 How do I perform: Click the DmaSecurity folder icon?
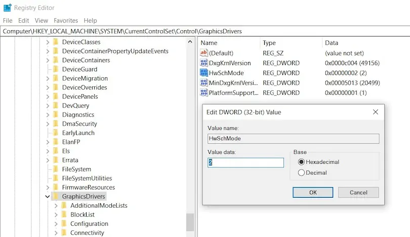point(56,124)
